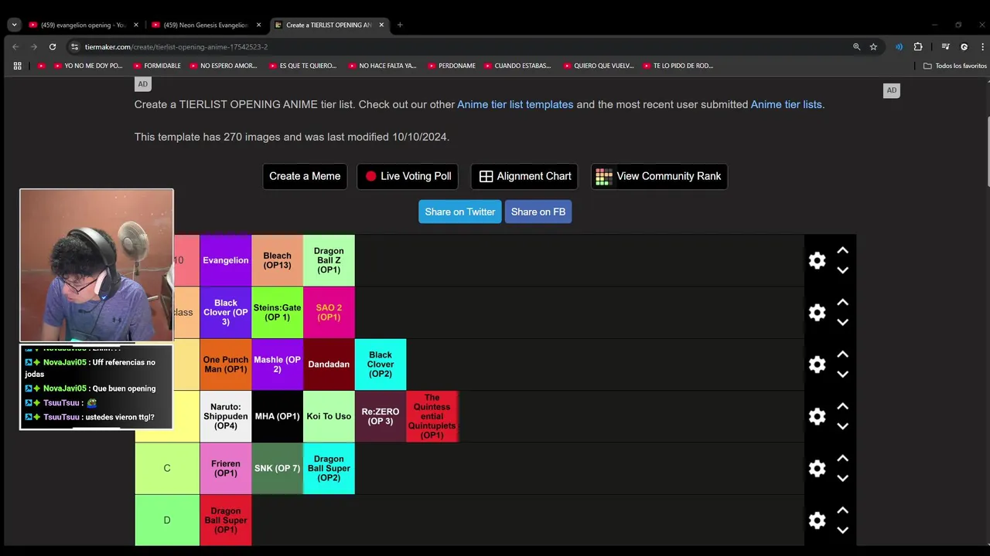Open settings gear for tier C row

(x=817, y=468)
